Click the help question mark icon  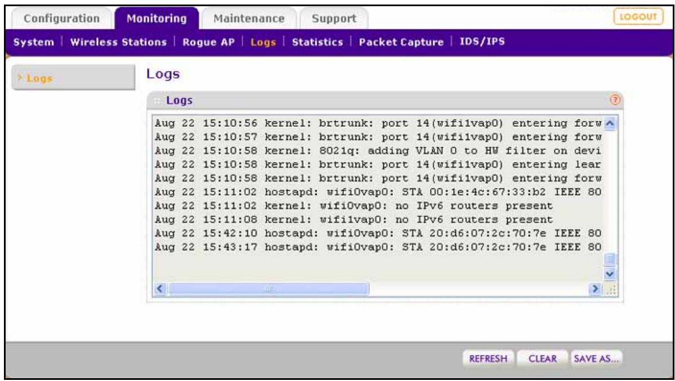(615, 100)
